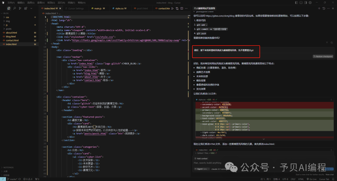Viewport: 337px width, 181px height.
Task: Click the Cursor app logo icon
Action: [x=3, y=2]
